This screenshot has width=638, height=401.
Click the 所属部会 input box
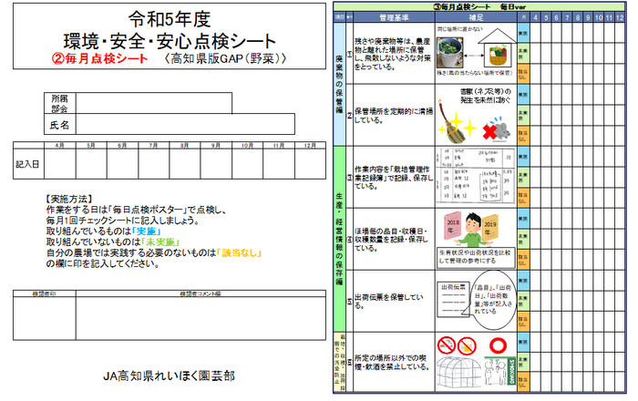click(x=154, y=103)
